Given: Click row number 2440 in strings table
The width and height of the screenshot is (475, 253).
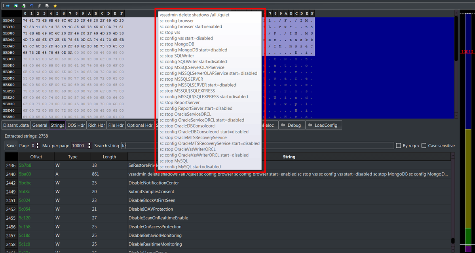Looking at the screenshot, I should (x=11, y=174).
